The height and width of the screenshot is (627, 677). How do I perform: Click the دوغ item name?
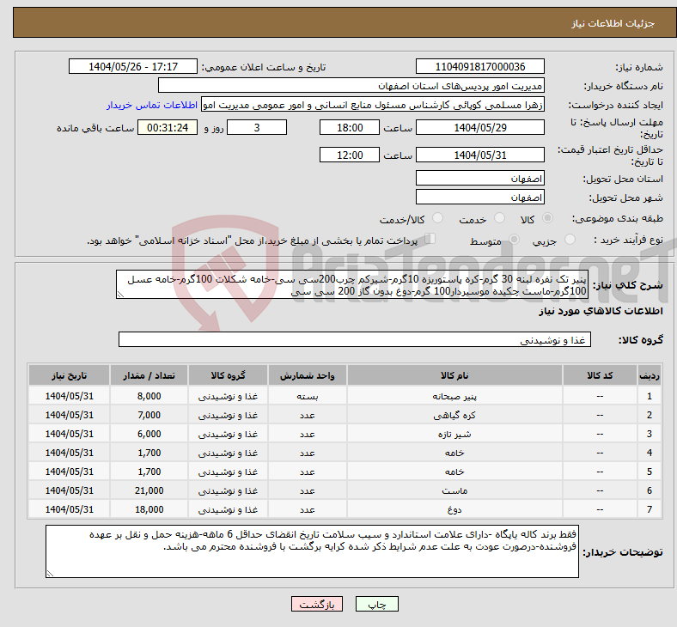click(x=454, y=509)
